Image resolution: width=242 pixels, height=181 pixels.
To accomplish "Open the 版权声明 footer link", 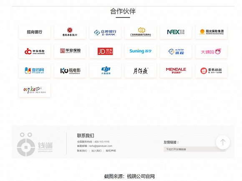I will pyautogui.click(x=111, y=151).
